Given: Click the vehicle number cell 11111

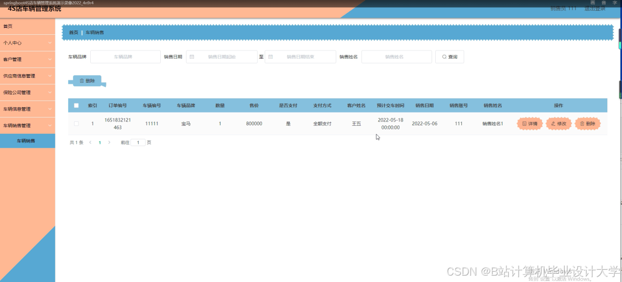Looking at the screenshot, I should 152,124.
